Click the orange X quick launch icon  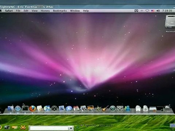point(23,127)
